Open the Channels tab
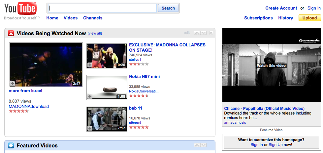This screenshot has width=323, height=153. [93, 18]
